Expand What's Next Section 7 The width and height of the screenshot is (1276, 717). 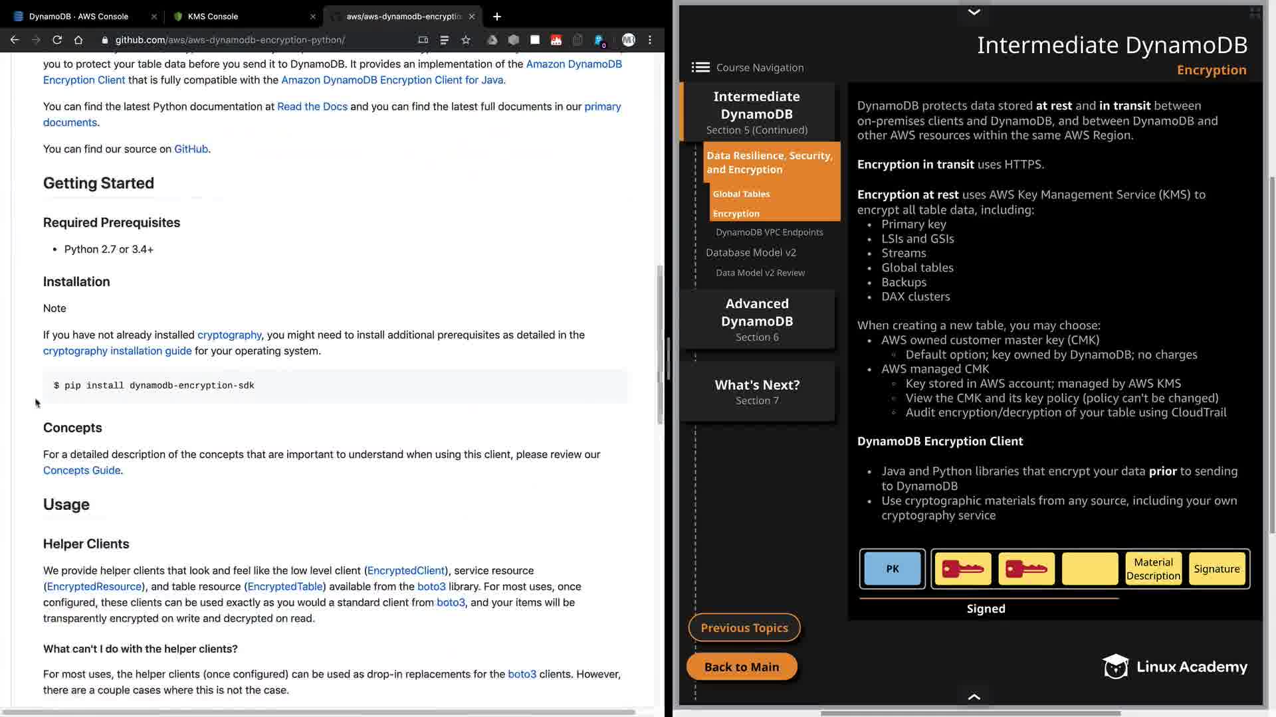(x=757, y=392)
